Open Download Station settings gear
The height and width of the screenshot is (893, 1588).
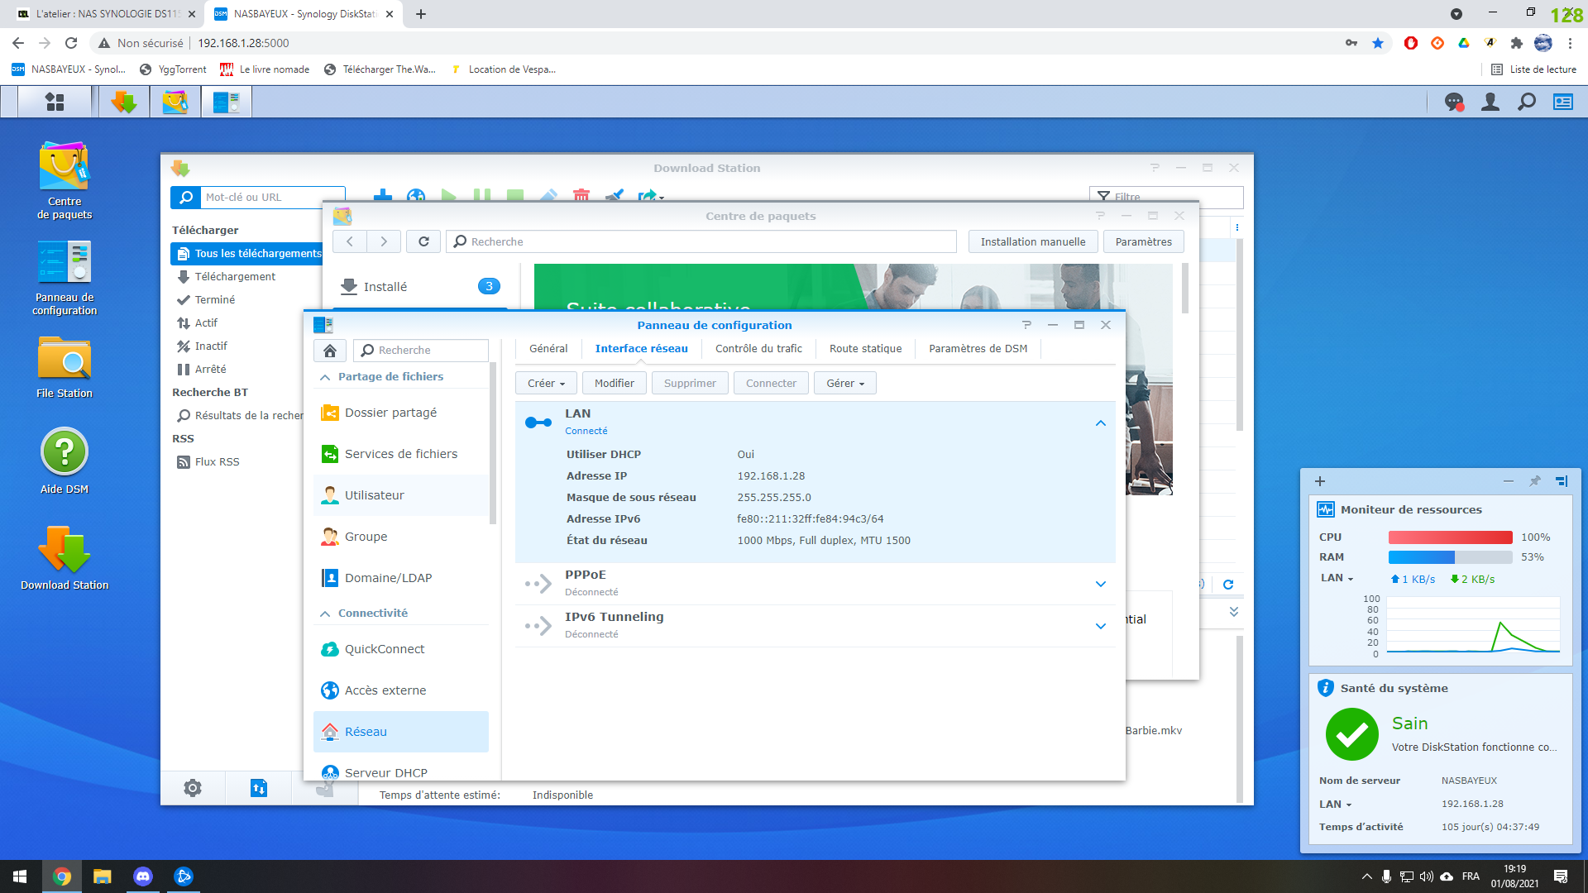pyautogui.click(x=193, y=788)
